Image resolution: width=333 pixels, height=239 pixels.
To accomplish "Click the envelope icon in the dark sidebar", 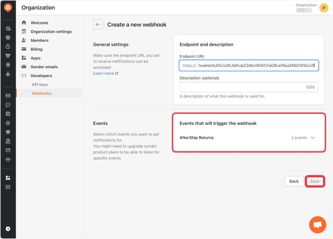I will [8, 96].
